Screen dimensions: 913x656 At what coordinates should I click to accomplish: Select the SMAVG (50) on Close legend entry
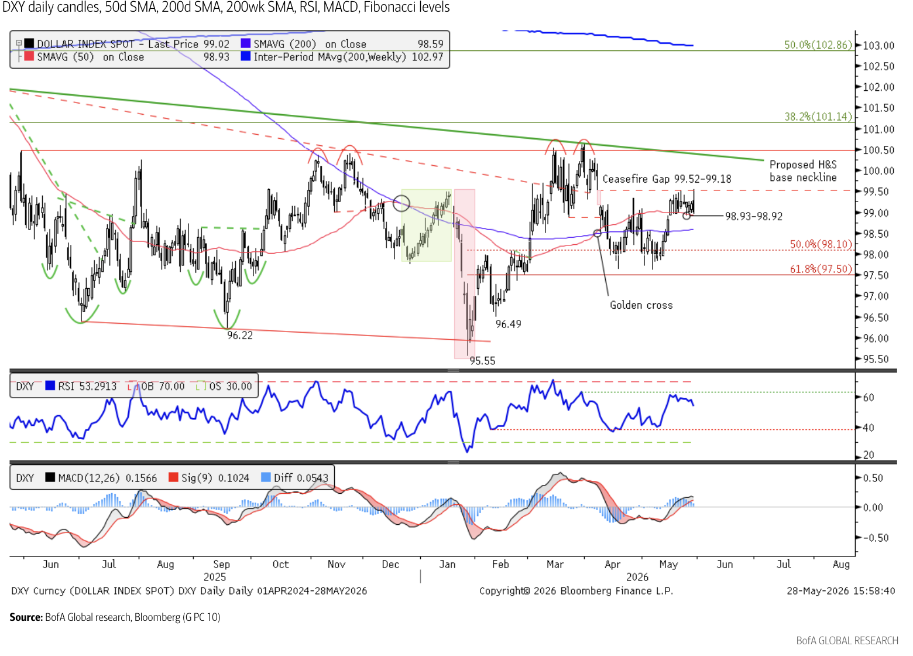point(133,57)
